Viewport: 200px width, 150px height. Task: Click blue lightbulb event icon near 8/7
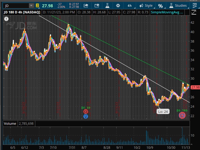[x=86, y=116]
